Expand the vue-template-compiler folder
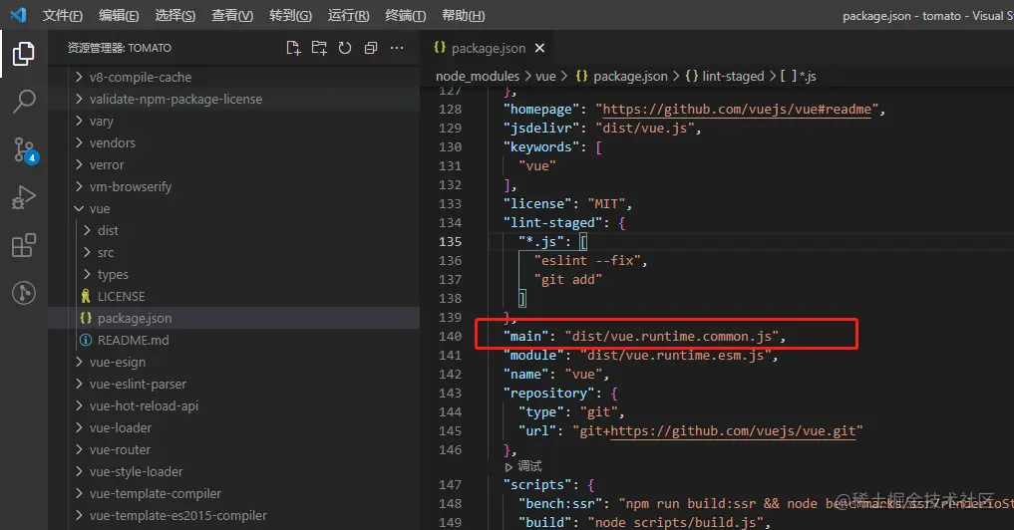 tap(233, 494)
